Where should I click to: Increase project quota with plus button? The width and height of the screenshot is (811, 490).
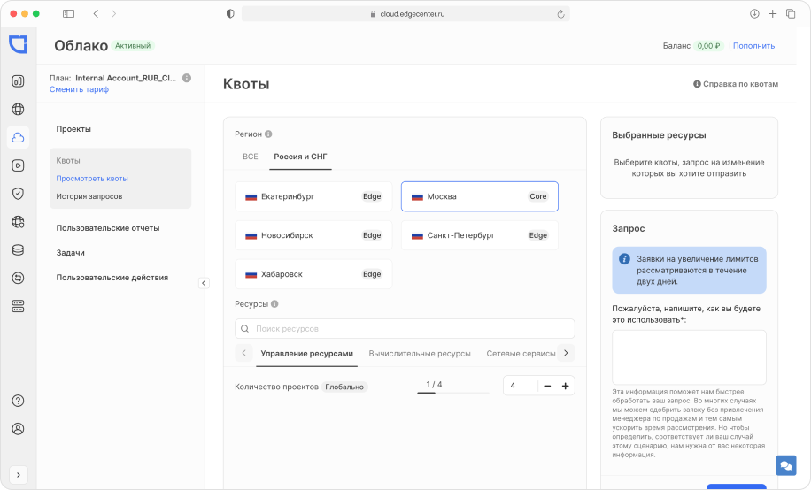click(565, 386)
